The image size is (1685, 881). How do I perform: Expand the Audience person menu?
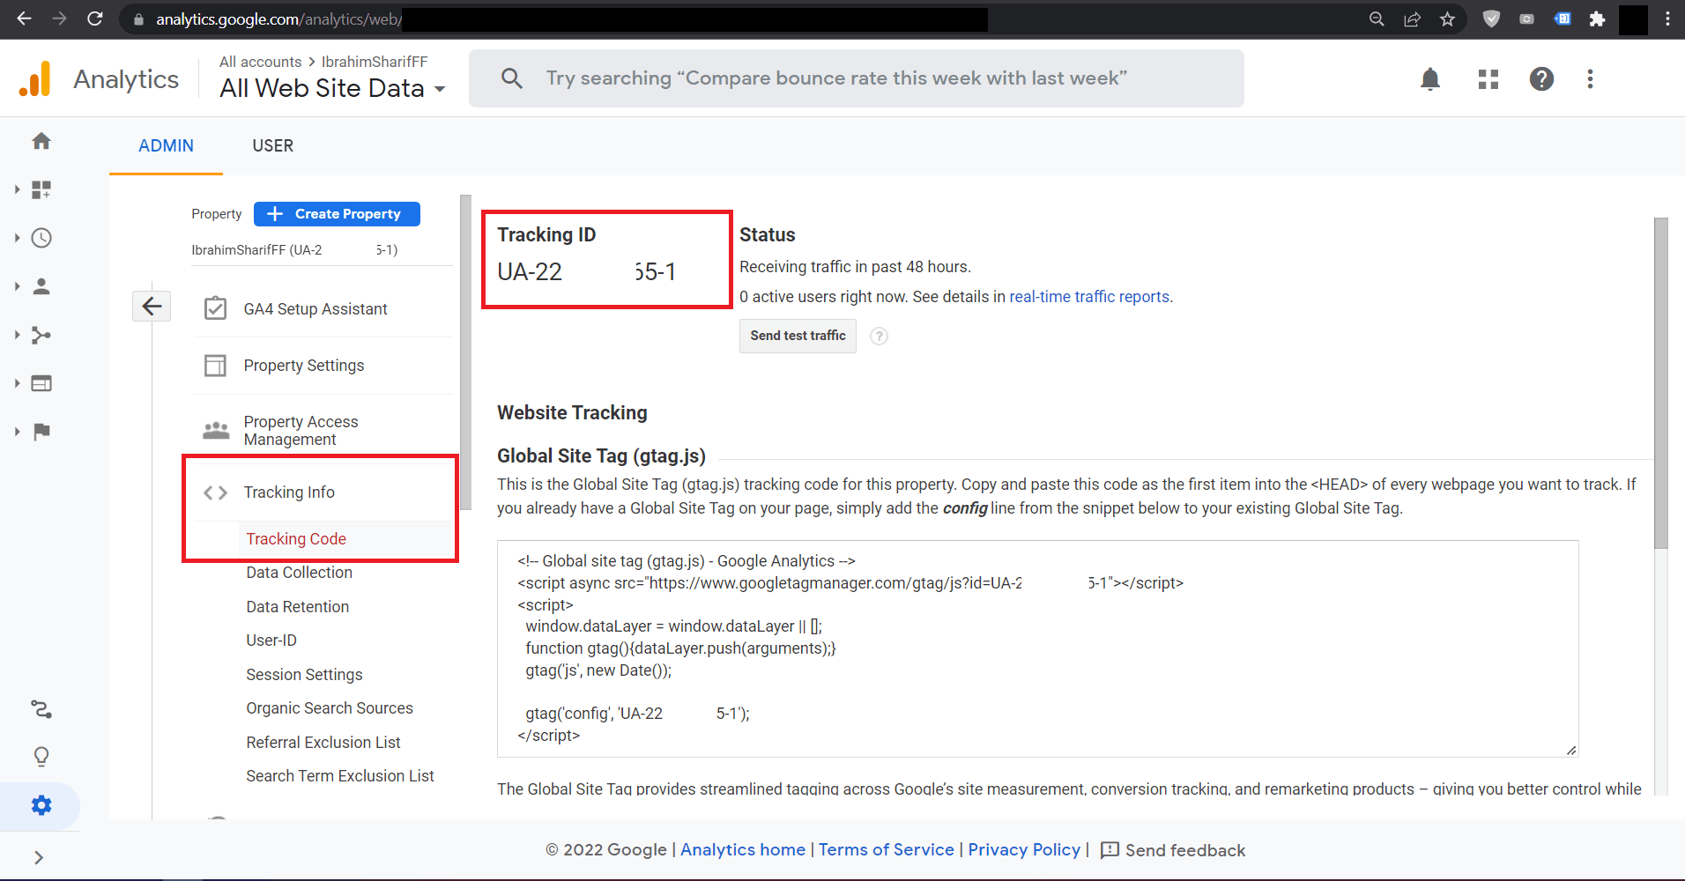41,286
